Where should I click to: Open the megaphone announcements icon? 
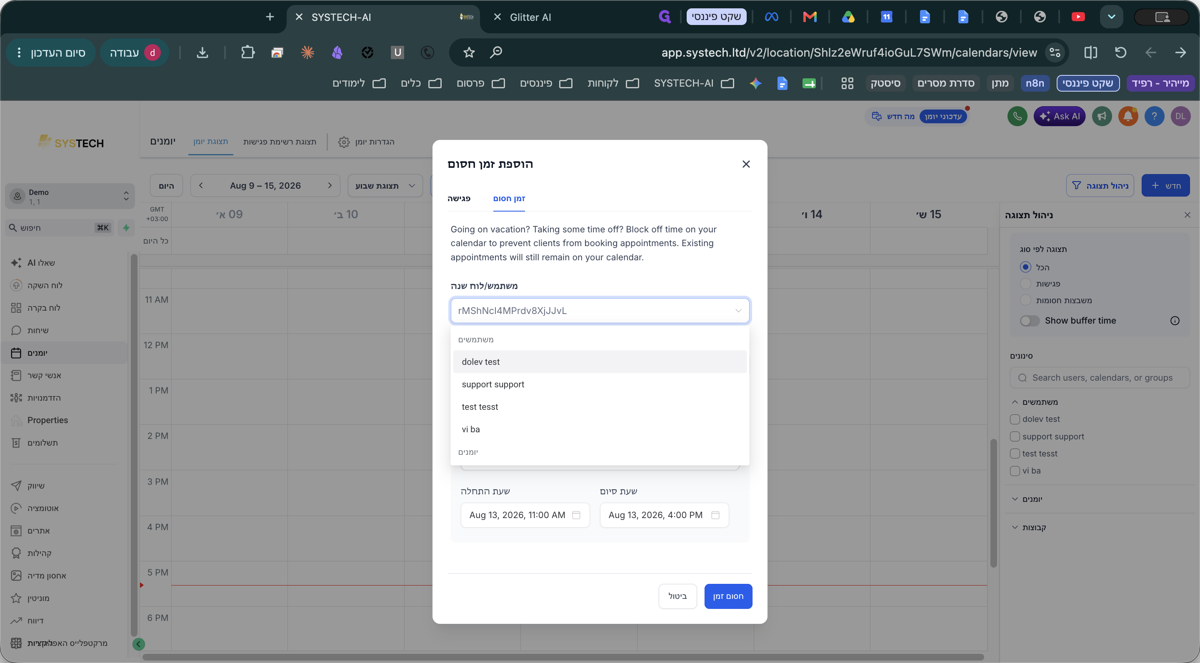pyautogui.click(x=1102, y=116)
